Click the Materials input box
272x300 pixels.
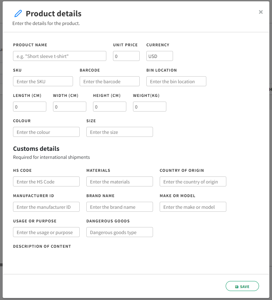pos(120,181)
